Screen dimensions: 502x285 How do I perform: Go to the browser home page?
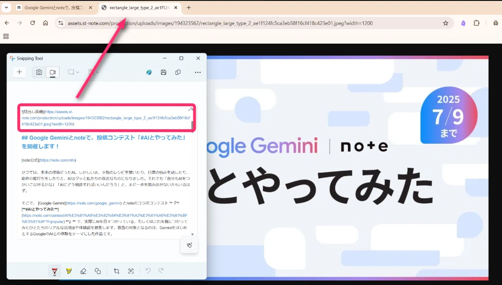pos(45,23)
